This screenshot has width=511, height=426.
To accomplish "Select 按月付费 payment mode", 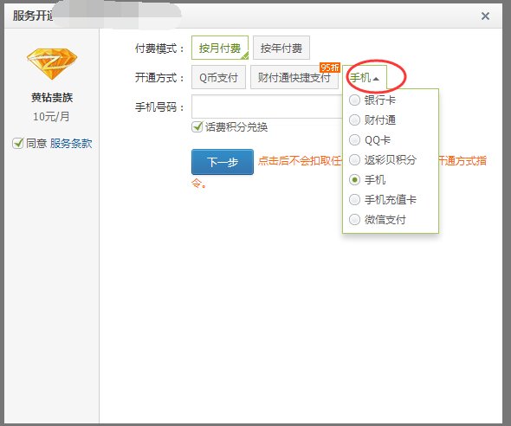I will click(220, 48).
